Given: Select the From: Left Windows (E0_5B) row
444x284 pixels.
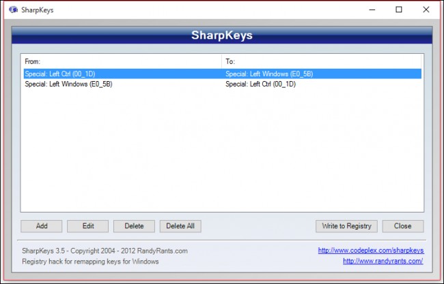Looking at the screenshot, I should click(x=223, y=84).
